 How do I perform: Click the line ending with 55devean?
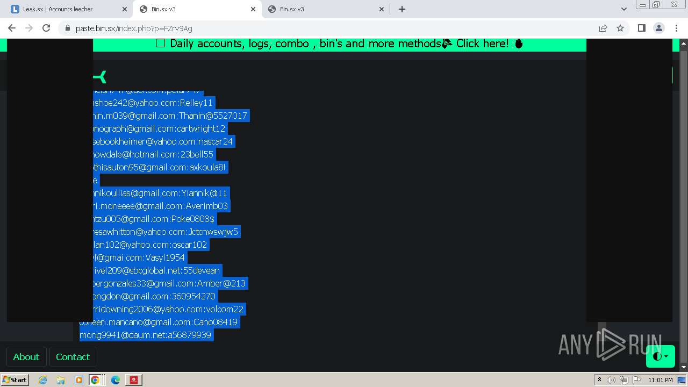pyautogui.click(x=157, y=270)
